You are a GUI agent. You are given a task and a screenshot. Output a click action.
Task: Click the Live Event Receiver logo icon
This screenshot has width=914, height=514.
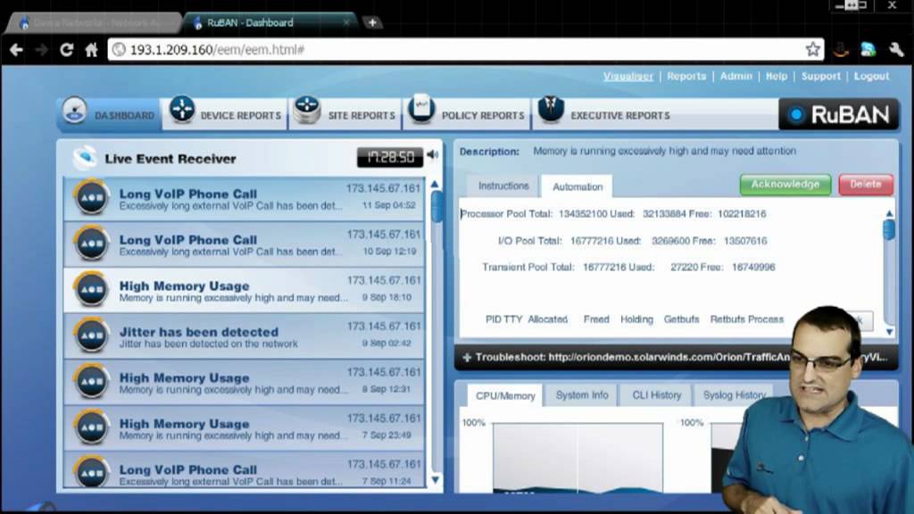coord(85,157)
